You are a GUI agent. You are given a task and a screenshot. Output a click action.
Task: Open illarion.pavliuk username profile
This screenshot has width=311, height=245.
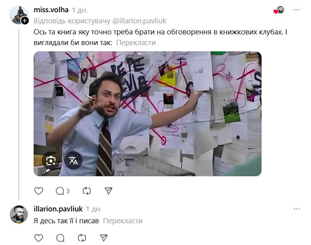pos(58,209)
